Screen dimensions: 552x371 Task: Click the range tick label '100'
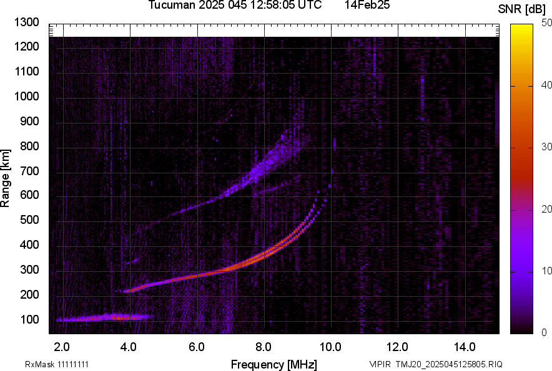[29, 319]
